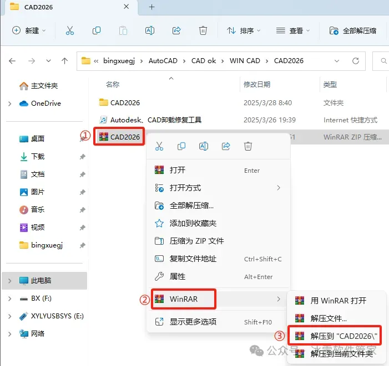Image resolution: width=389 pixels, height=366 pixels.
Task: Open 音乐 in the sidebar
Action: tap(32, 210)
